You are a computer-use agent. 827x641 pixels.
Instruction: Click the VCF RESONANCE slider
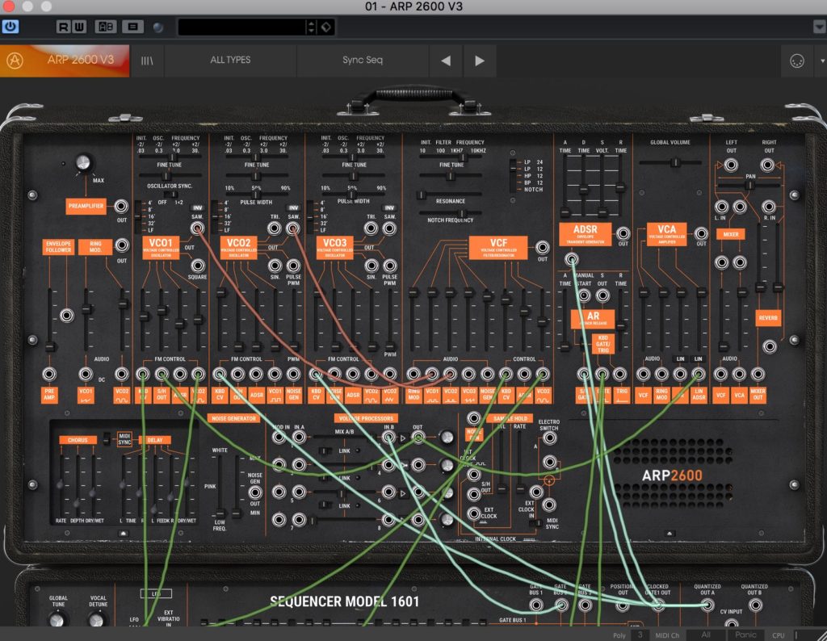coord(451,195)
